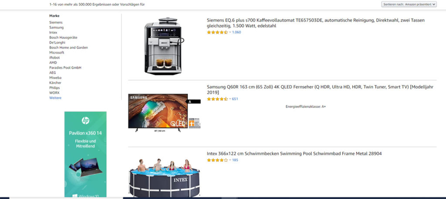Click the Samsung TV star rating icons
This screenshot has height=199, width=446.
click(x=217, y=99)
